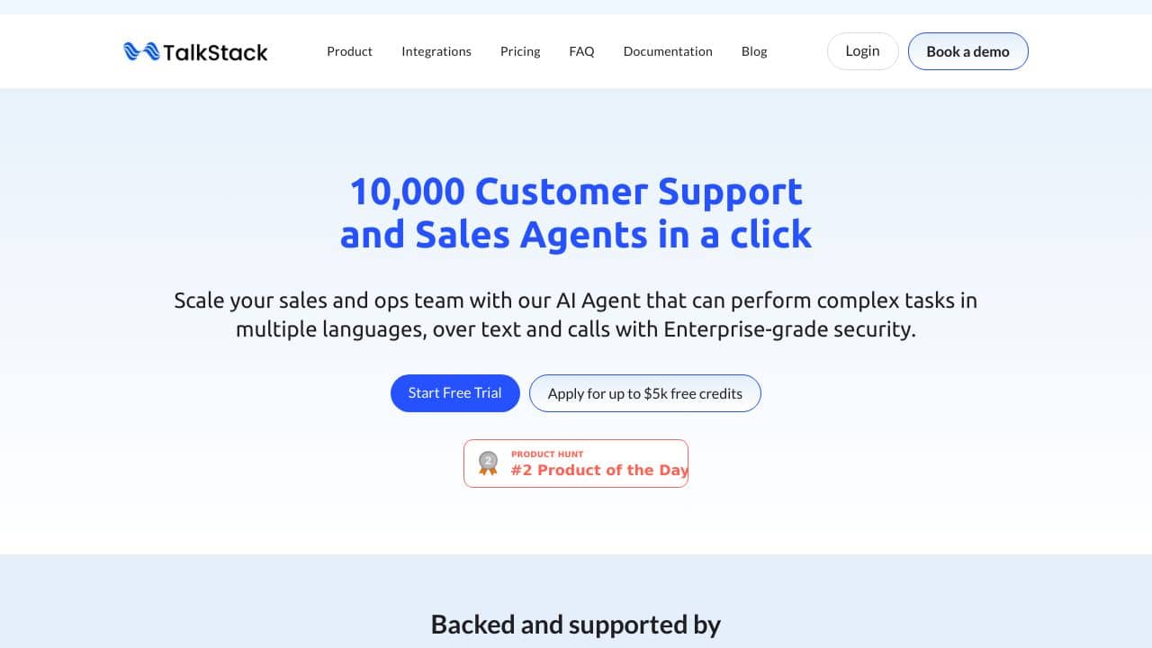
Task: Click the Backed and supported by heading
Action: pyautogui.click(x=576, y=624)
